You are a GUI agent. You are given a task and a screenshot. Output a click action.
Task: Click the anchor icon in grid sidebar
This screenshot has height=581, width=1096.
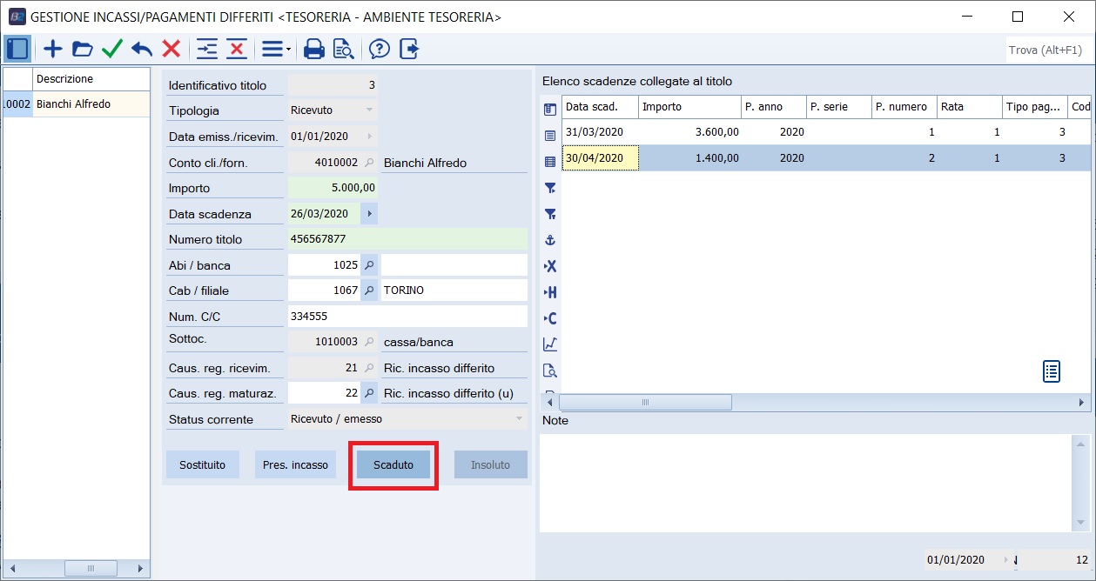click(550, 240)
